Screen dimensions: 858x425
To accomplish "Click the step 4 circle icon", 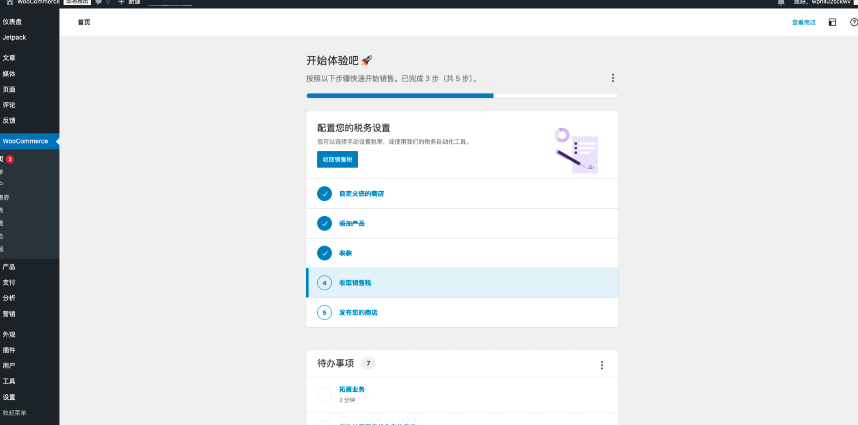I will [x=325, y=283].
